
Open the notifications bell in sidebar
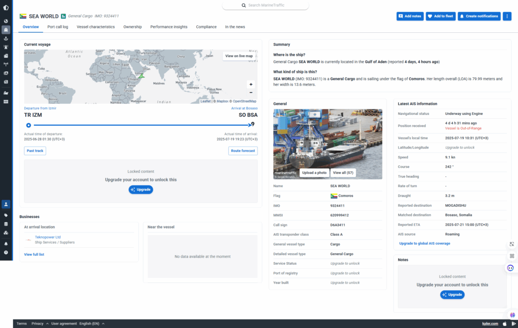6,244
